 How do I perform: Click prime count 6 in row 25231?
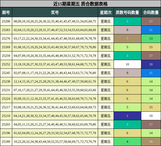click(x=127, y=90)
